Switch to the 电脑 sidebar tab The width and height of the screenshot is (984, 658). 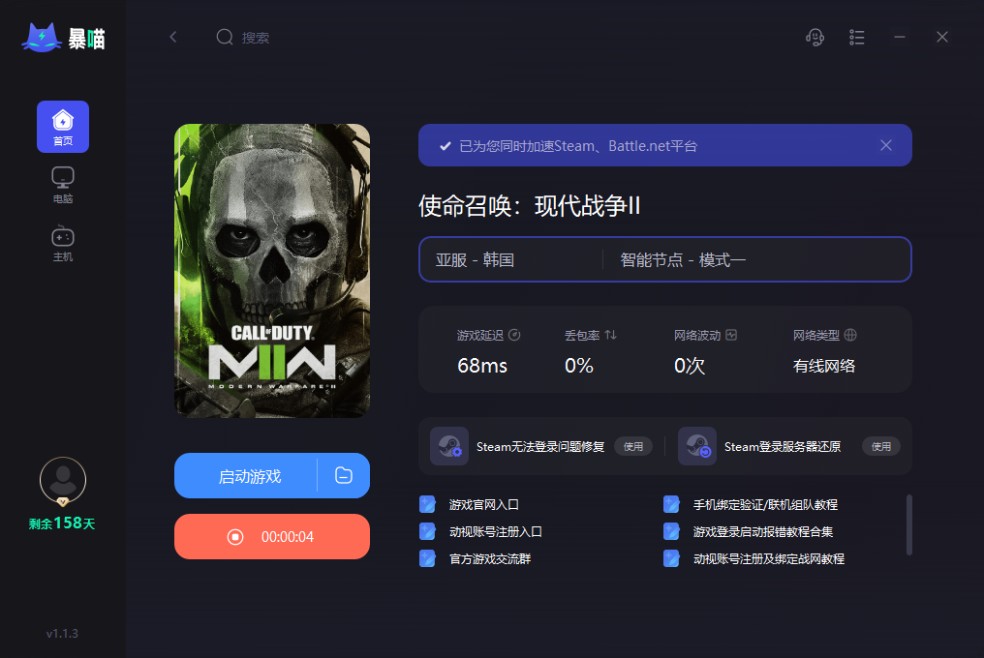coord(63,185)
